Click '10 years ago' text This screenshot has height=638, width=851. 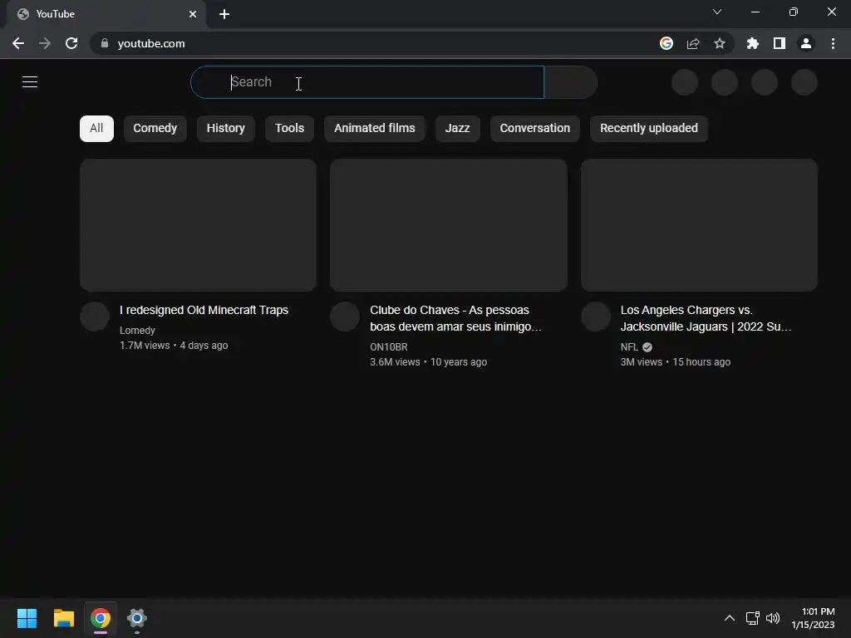[459, 362]
